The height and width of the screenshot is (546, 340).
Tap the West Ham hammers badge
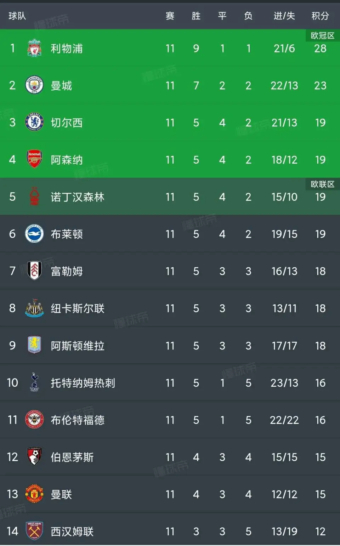tap(34, 531)
